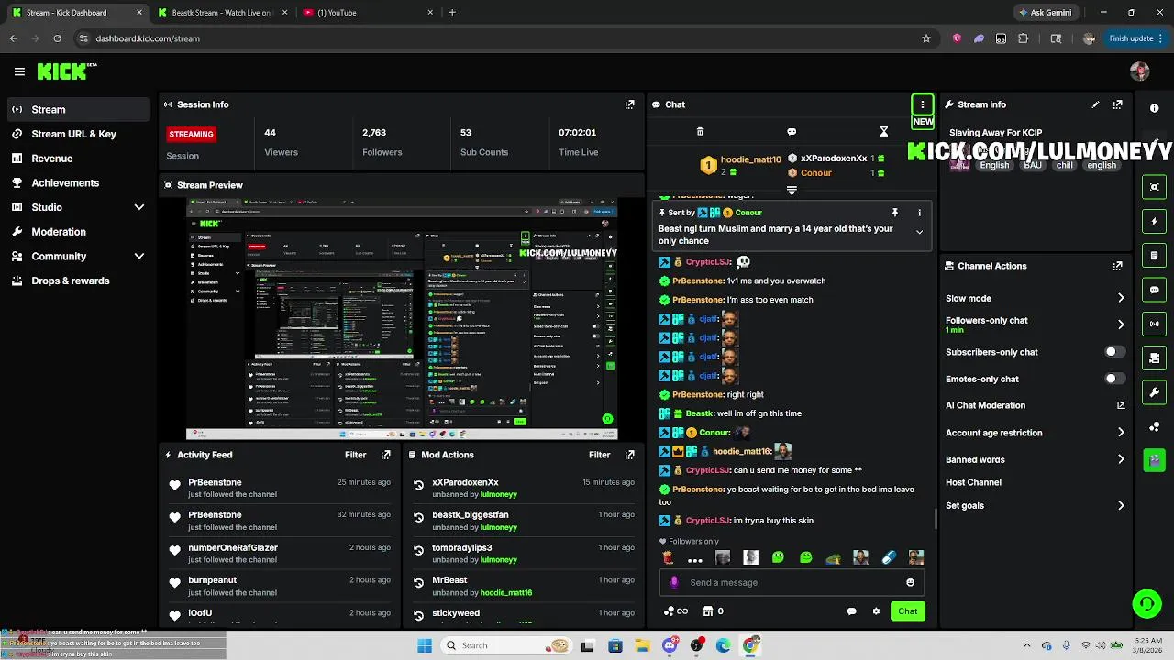Click the speech bubble icon under Chat header

792,132
